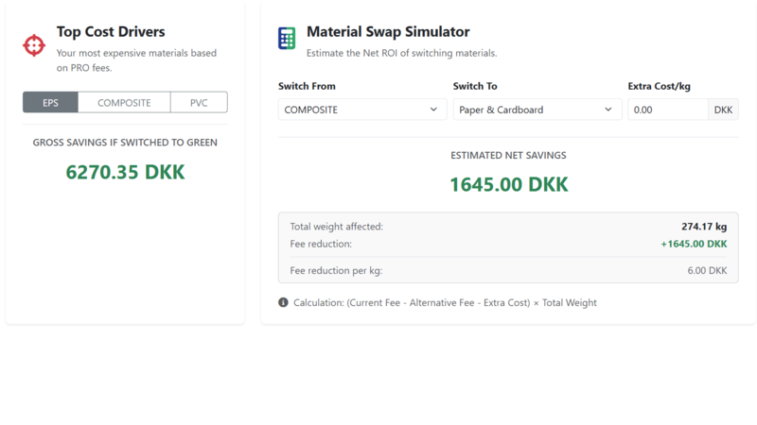Click the Calculation formula text

[445, 302]
